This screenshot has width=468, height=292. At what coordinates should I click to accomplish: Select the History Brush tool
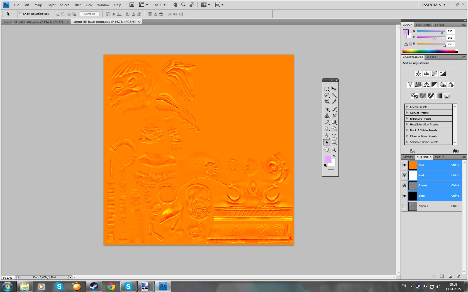(x=334, y=115)
